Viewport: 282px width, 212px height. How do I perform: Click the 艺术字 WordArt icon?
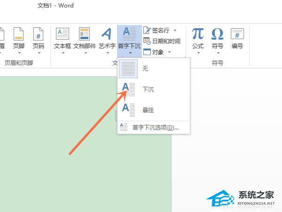[x=107, y=34]
